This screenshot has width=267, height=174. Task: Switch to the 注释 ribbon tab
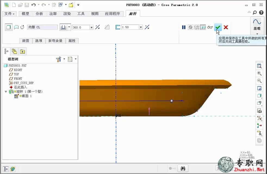(53, 14)
